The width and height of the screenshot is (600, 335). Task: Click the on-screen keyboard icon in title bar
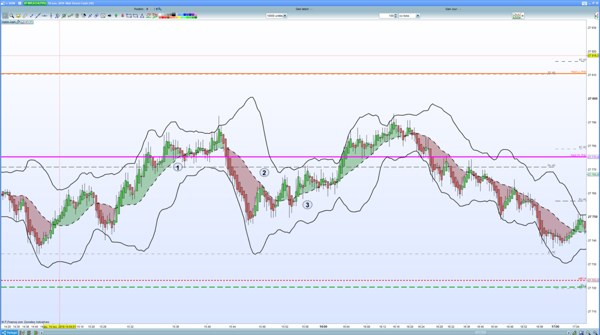[x=584, y=3]
